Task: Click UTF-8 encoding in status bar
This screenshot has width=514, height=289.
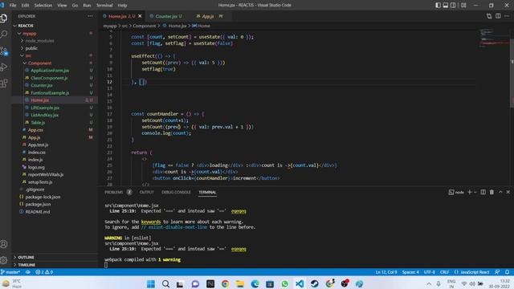Action: 430,272
